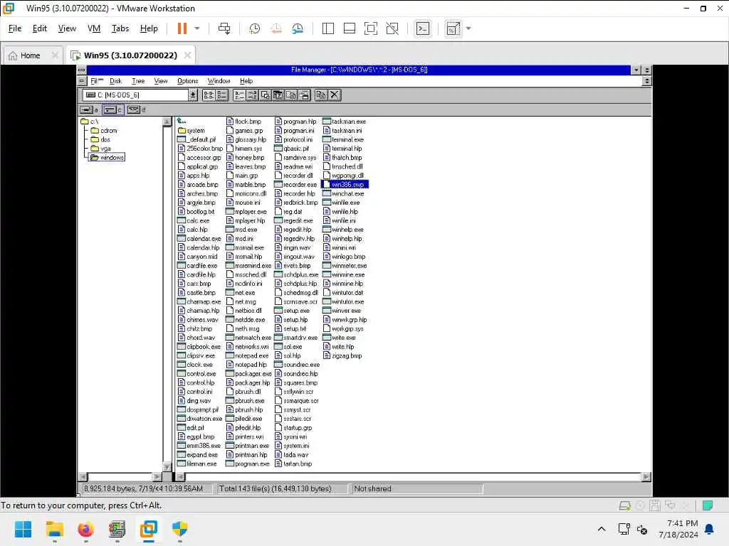729x546 pixels.
Task: Open File Manager's Window menu
Action: pos(219,81)
